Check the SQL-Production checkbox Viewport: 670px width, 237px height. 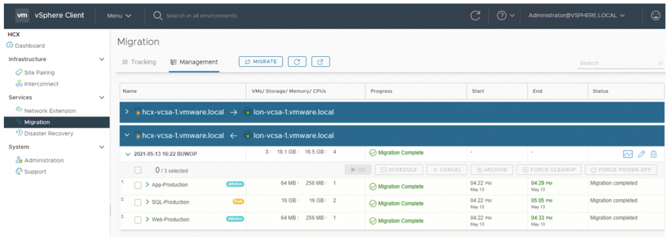coord(138,202)
